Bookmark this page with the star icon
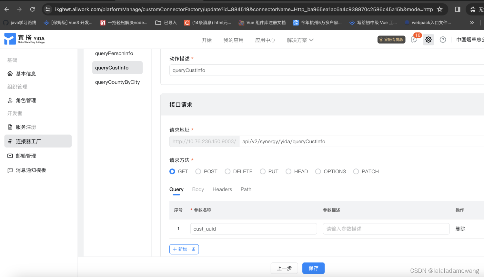The image size is (484, 277). click(439, 9)
